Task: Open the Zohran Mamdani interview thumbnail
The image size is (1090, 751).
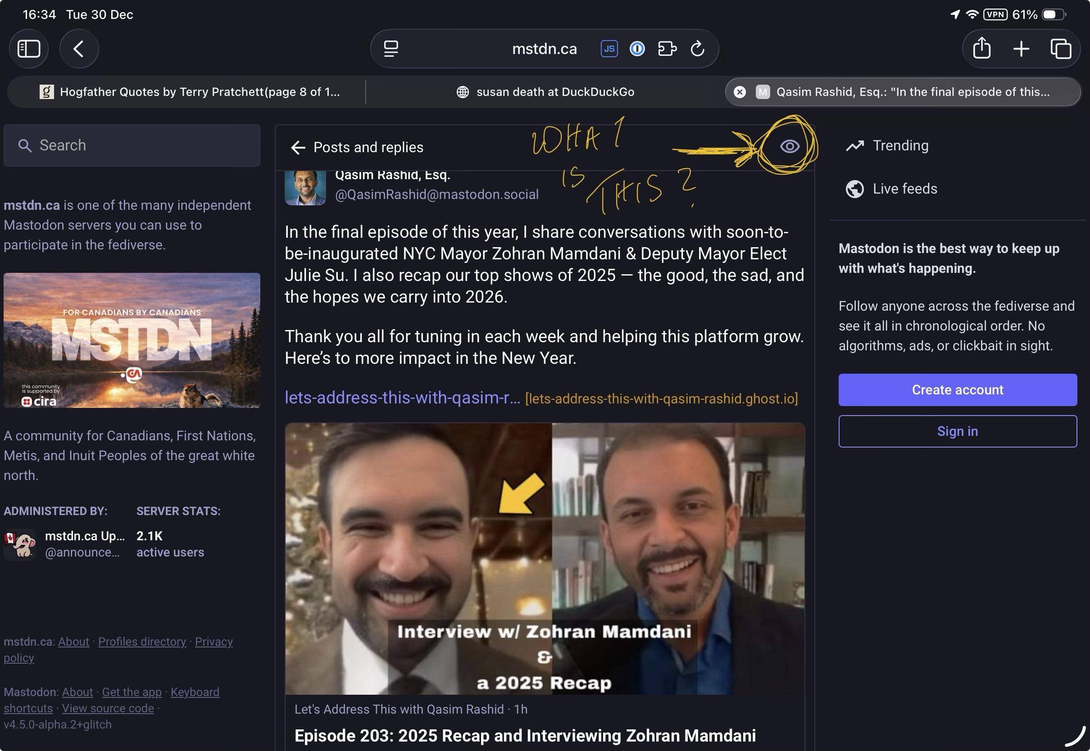Action: pyautogui.click(x=545, y=558)
